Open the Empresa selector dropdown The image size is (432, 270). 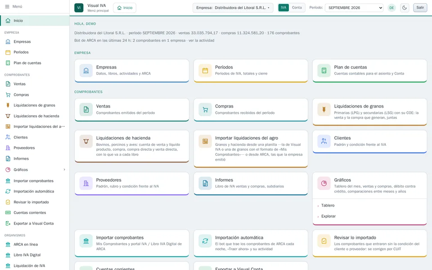click(x=233, y=8)
